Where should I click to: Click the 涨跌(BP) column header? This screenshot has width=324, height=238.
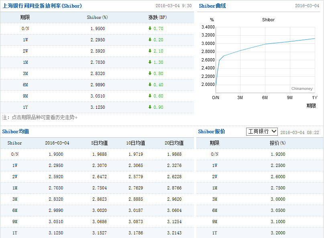pyautogui.click(x=157, y=18)
